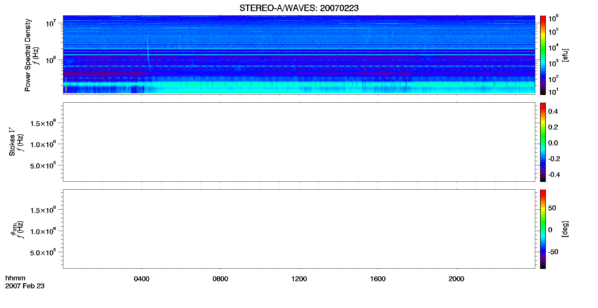
Task: Click the "hhmm" time format label
Action: 15,278
